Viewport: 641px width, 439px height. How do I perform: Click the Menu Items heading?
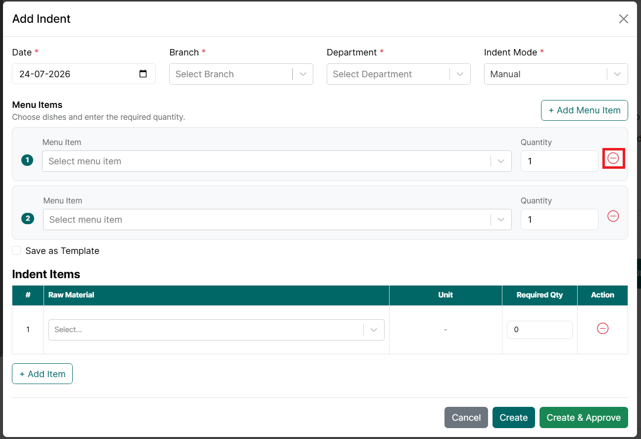[37, 105]
